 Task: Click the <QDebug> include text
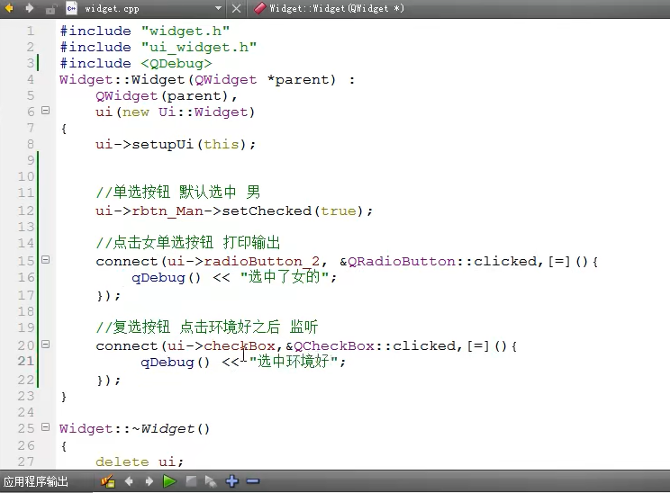pyautogui.click(x=177, y=64)
